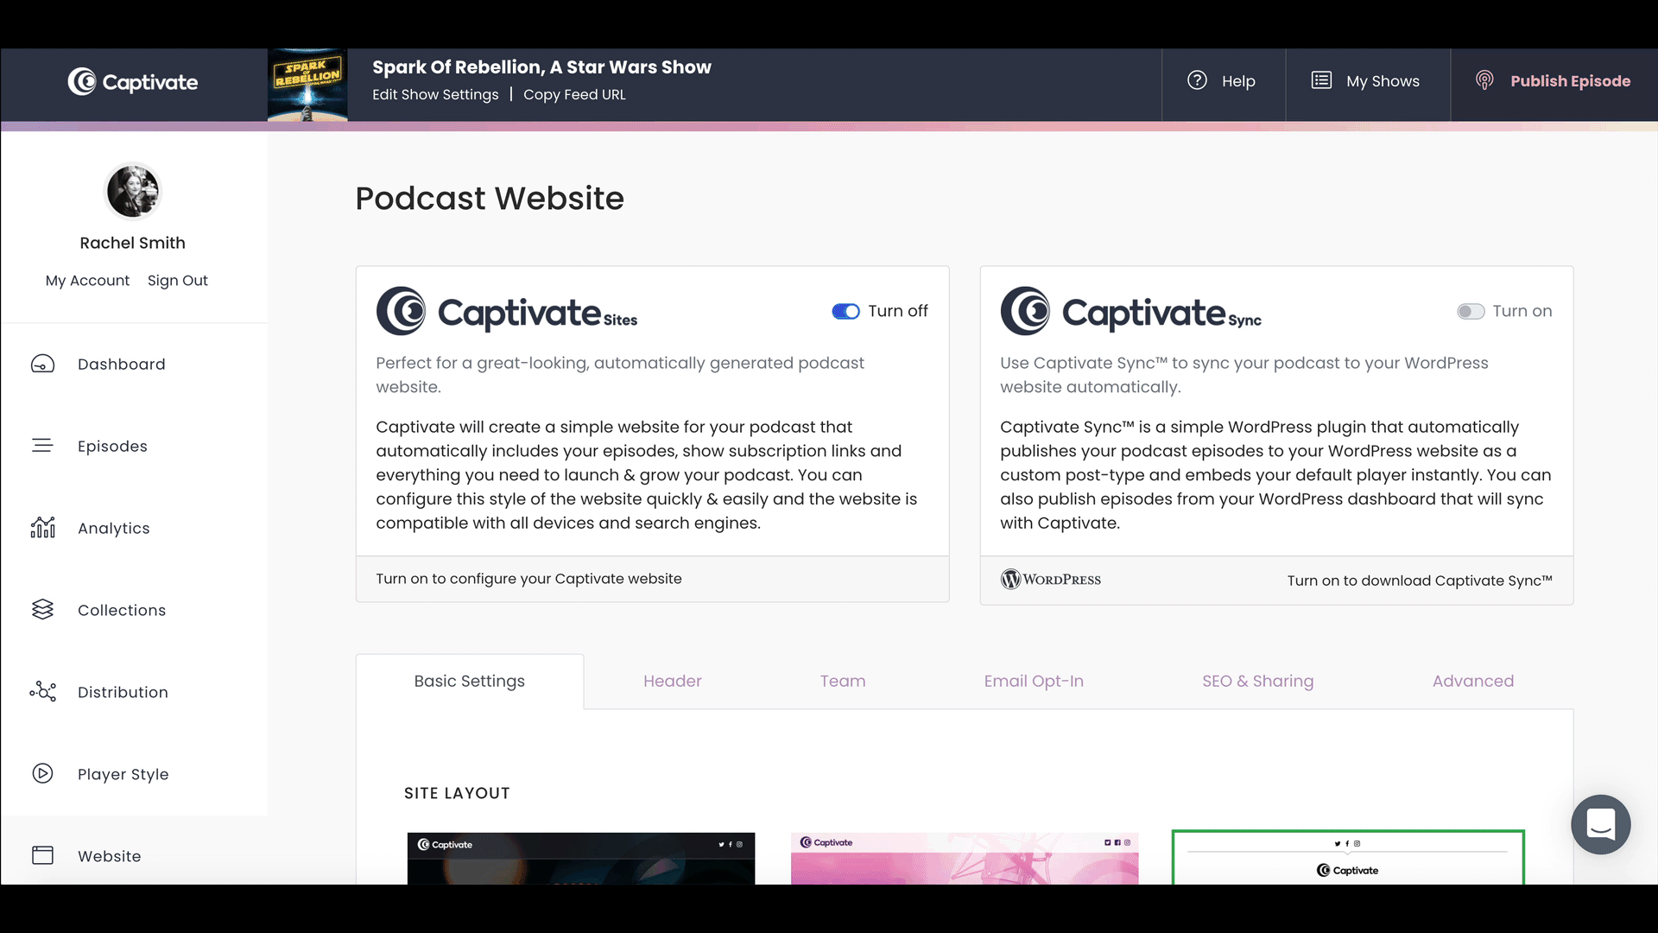Viewport: 1658px width, 933px height.
Task: Click the Help question mark icon
Action: coord(1197,80)
